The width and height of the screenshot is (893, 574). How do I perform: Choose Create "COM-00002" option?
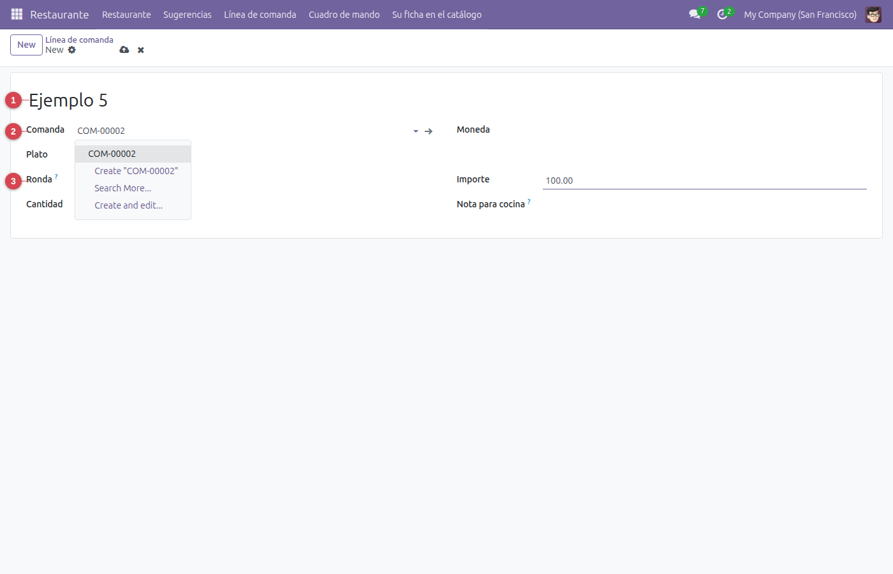click(x=133, y=171)
